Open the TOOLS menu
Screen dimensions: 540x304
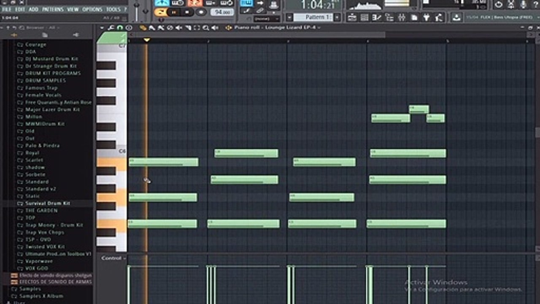point(113,9)
